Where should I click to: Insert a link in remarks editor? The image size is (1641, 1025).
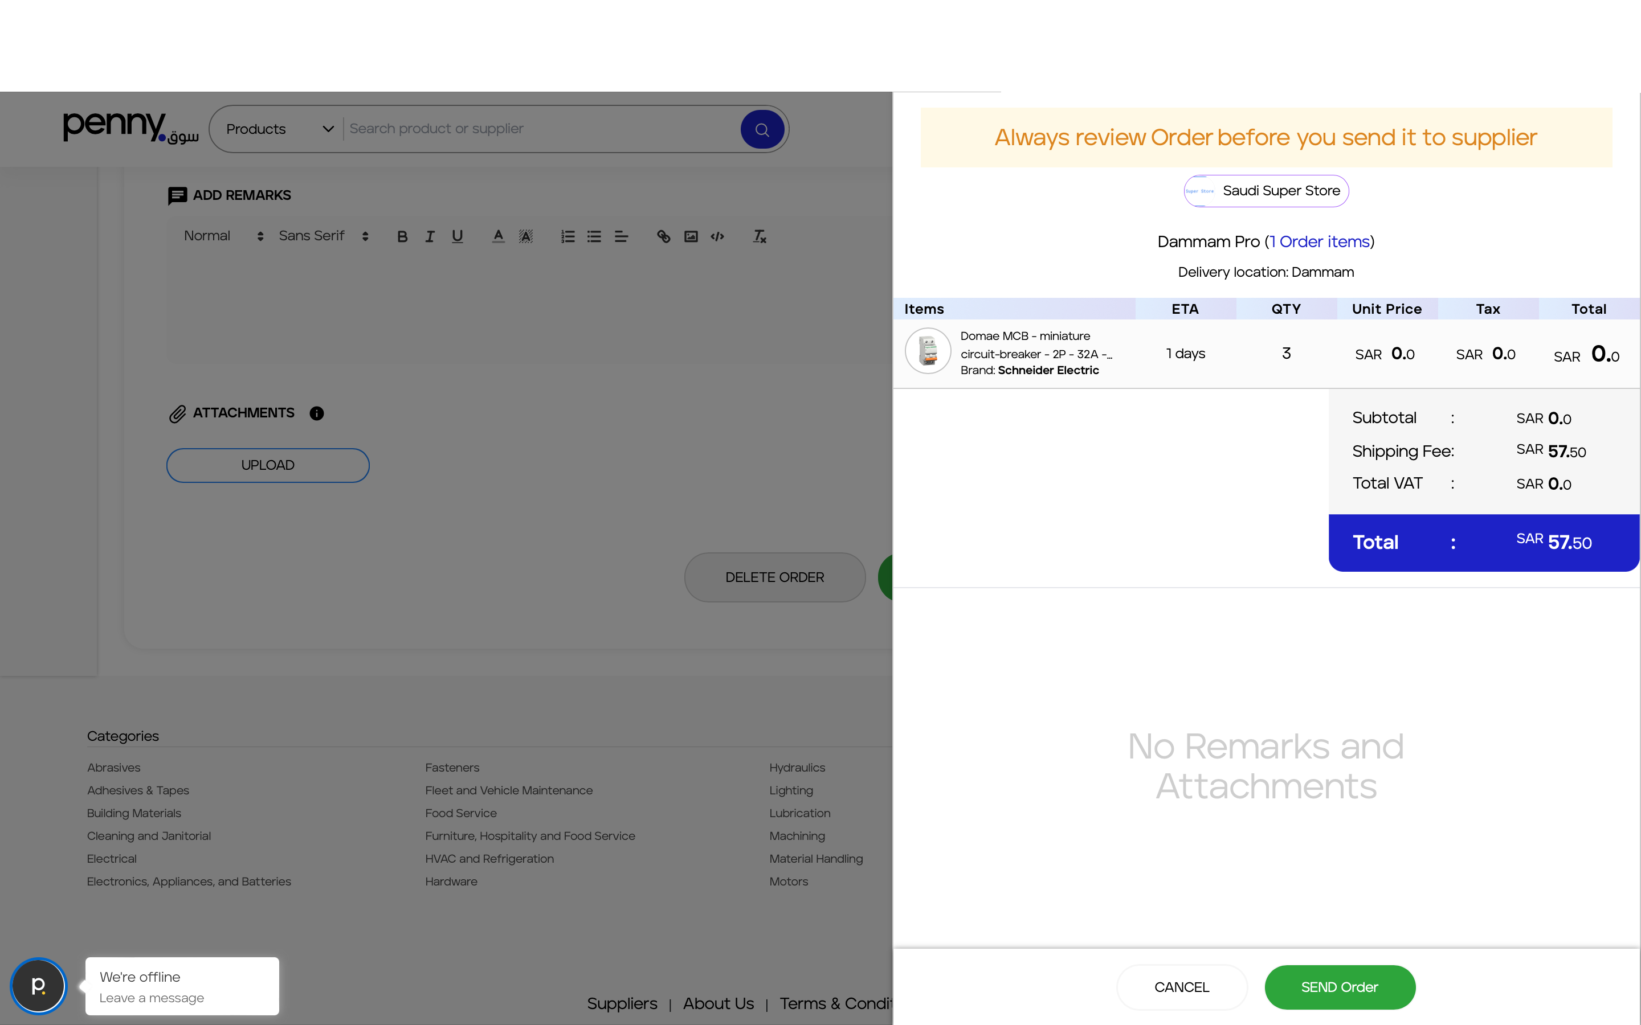tap(663, 236)
